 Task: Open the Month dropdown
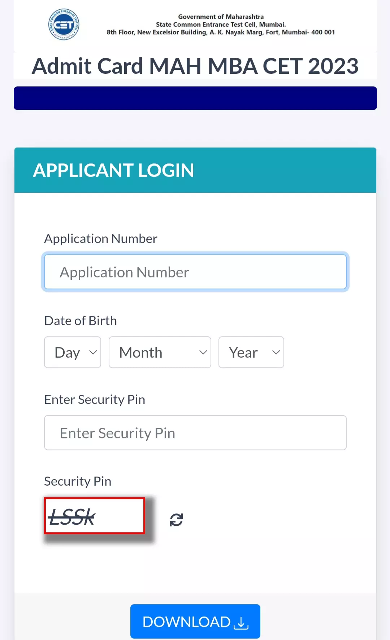coord(160,352)
